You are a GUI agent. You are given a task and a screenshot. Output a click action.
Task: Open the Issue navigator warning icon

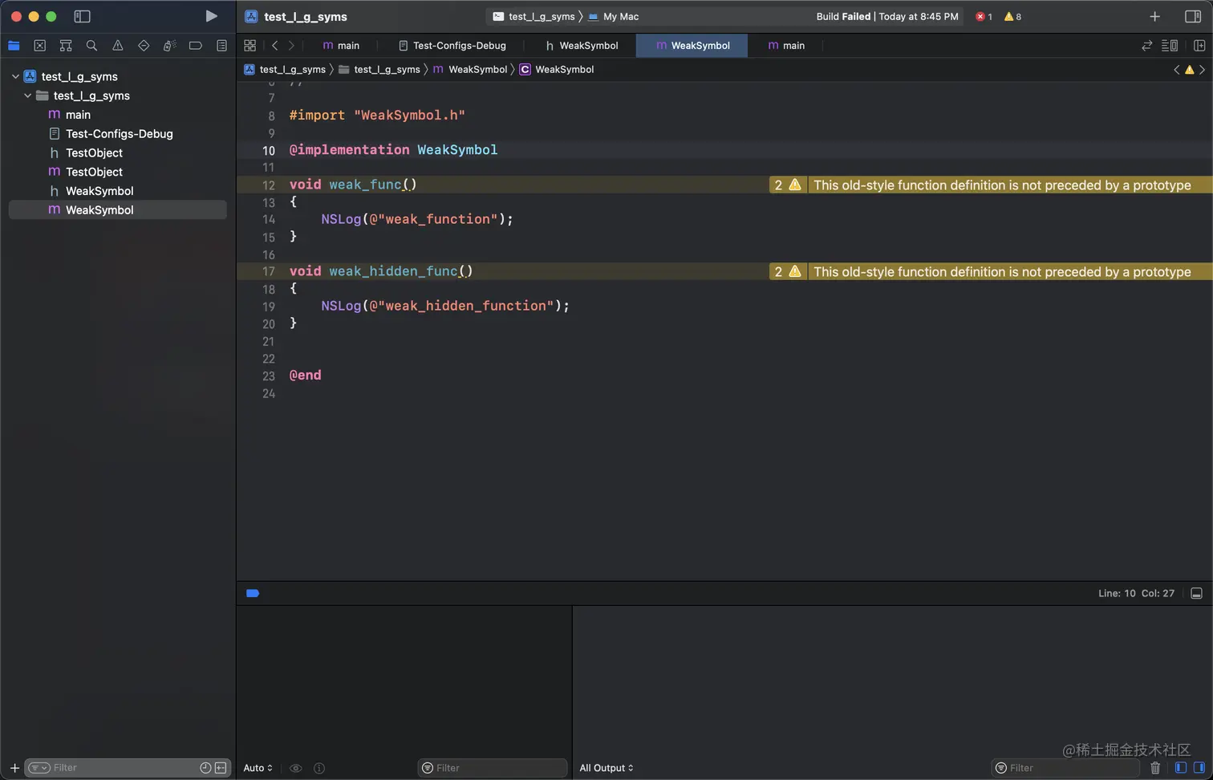[118, 46]
